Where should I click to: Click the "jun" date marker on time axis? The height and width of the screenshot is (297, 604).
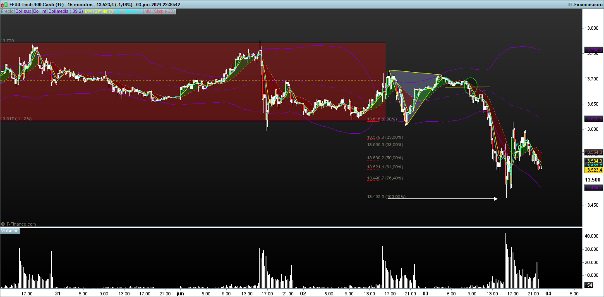180,294
